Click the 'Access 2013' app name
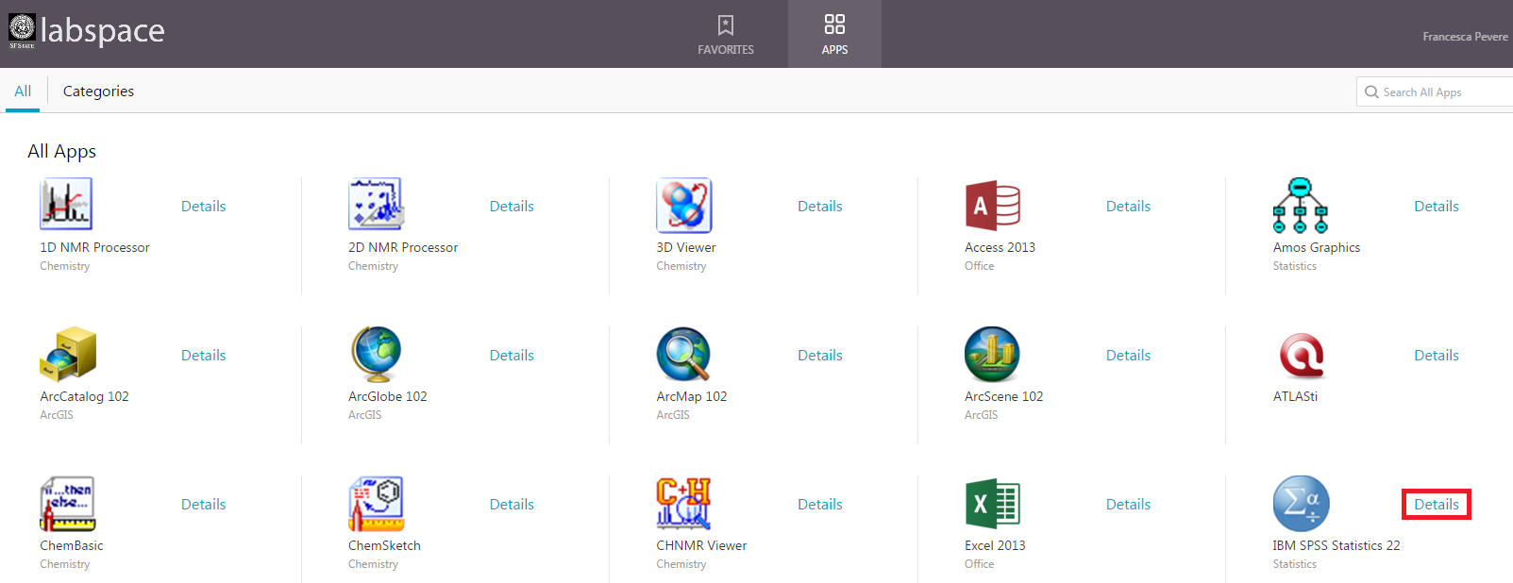The width and height of the screenshot is (1513, 583). 1000,247
